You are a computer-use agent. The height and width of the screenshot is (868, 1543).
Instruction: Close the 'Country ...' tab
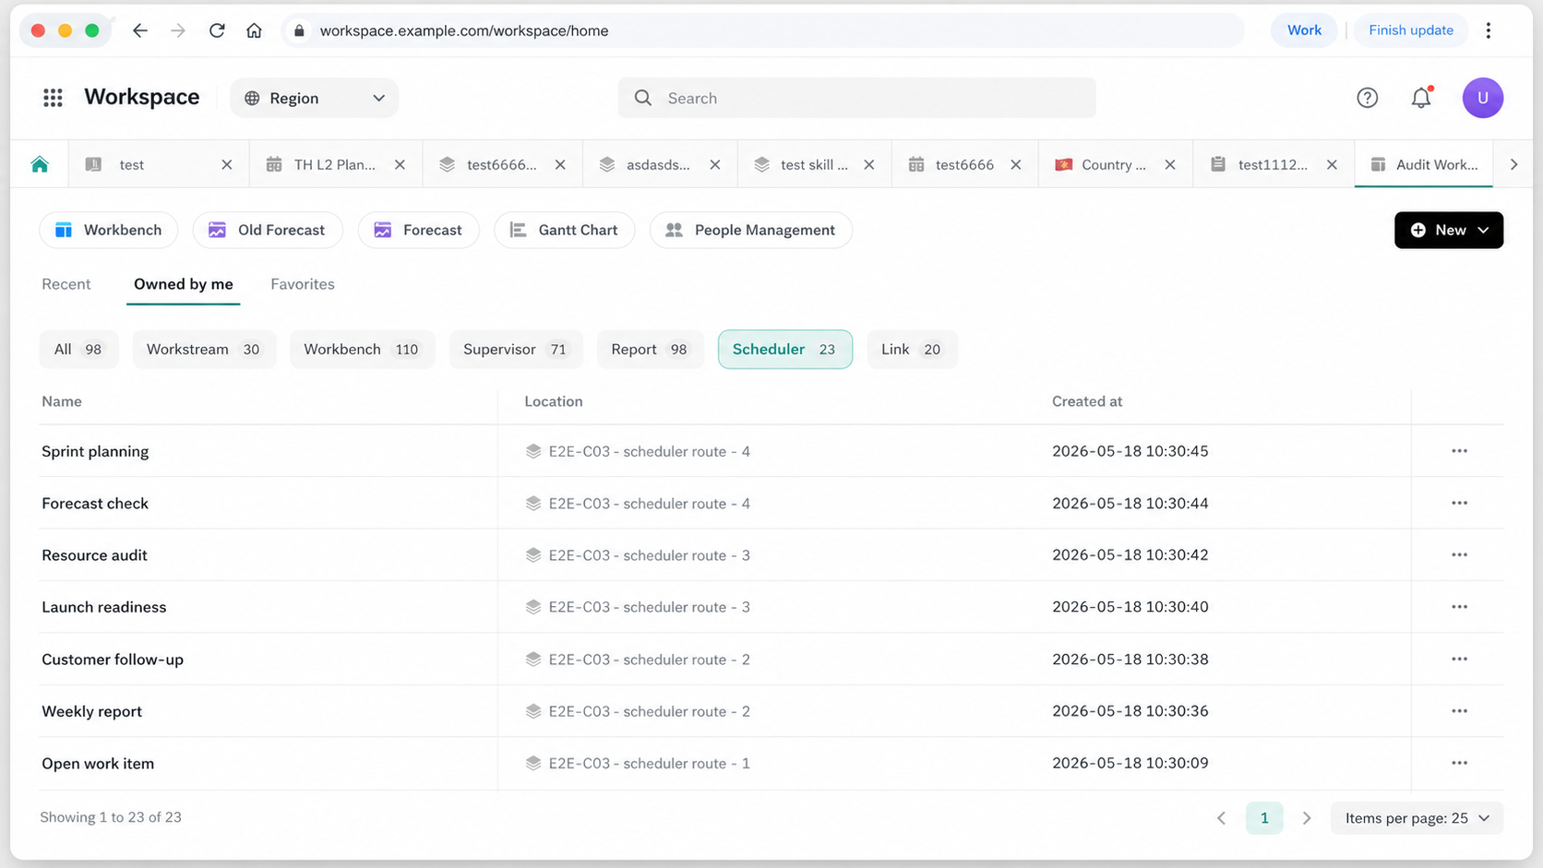coord(1170,164)
